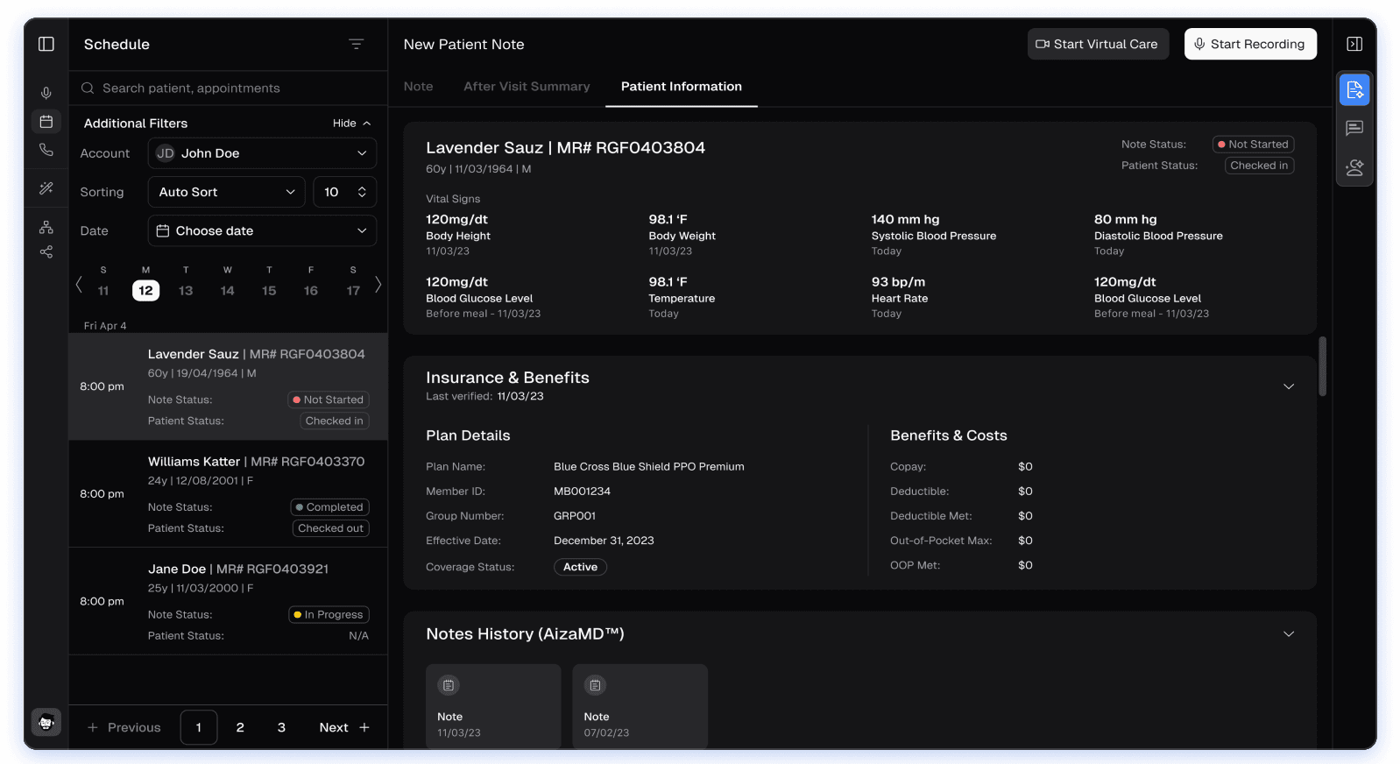The image size is (1400, 764).
Task: Click the phone icon in left sidebar
Action: click(46, 151)
